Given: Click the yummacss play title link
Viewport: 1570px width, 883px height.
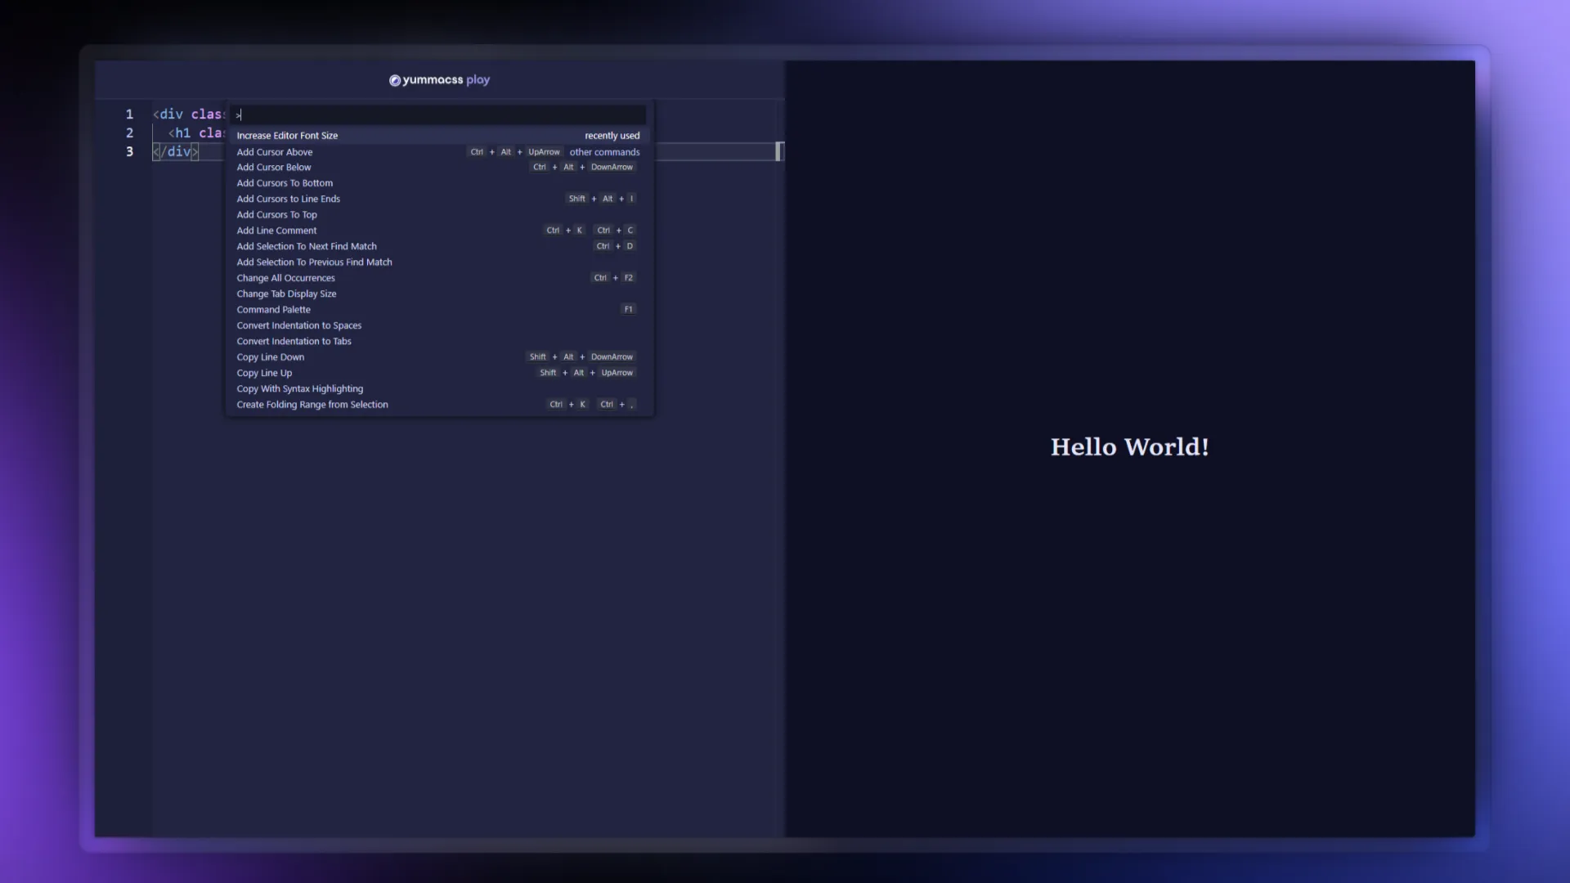Looking at the screenshot, I should point(440,80).
